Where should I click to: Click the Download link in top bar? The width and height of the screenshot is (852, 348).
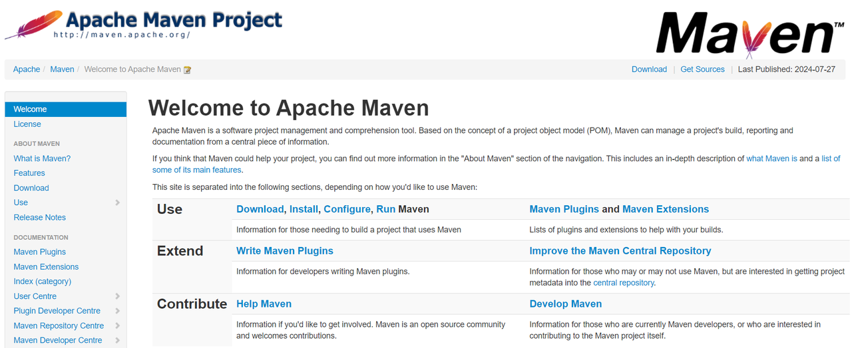coord(649,69)
